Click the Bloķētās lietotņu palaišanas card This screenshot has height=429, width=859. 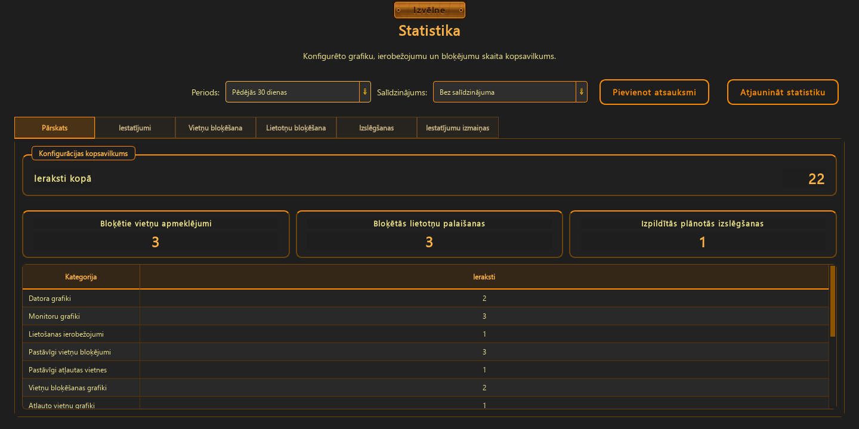coord(429,234)
